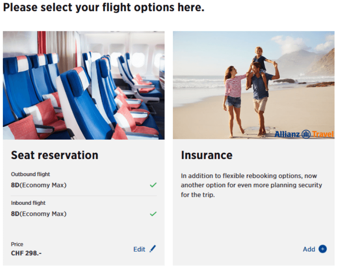Click the 'Please select your flight options' heading
This screenshot has width=338, height=270.
click(104, 8)
